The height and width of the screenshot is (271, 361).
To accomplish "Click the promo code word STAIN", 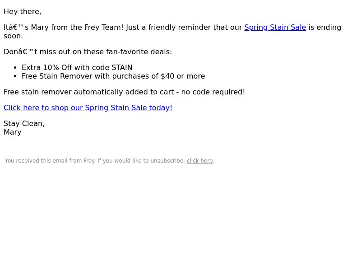I will click(x=122, y=67).
